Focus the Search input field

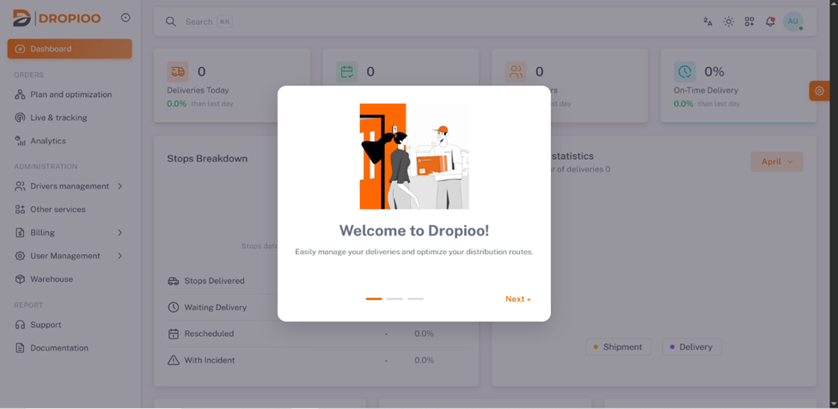[199, 21]
